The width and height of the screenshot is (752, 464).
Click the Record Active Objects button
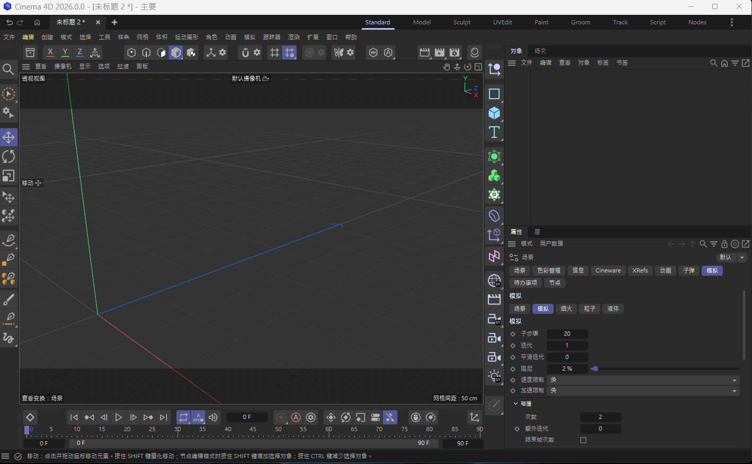point(281,417)
